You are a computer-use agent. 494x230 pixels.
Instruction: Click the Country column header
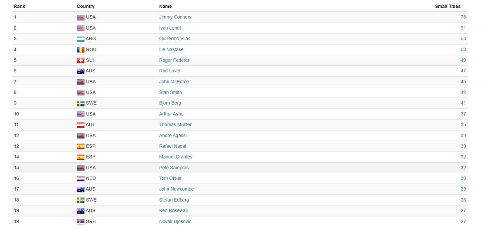pyautogui.click(x=86, y=7)
